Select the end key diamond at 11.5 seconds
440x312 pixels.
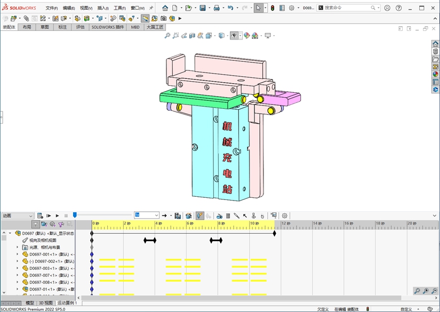coord(275,233)
